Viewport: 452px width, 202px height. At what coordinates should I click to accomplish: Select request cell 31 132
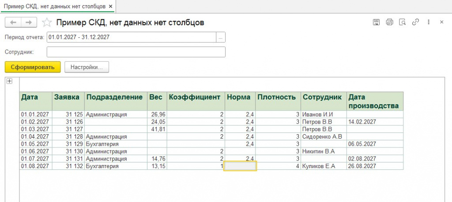tap(68, 166)
